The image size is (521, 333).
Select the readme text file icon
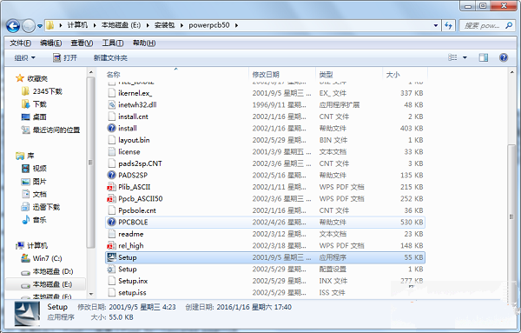pos(112,234)
